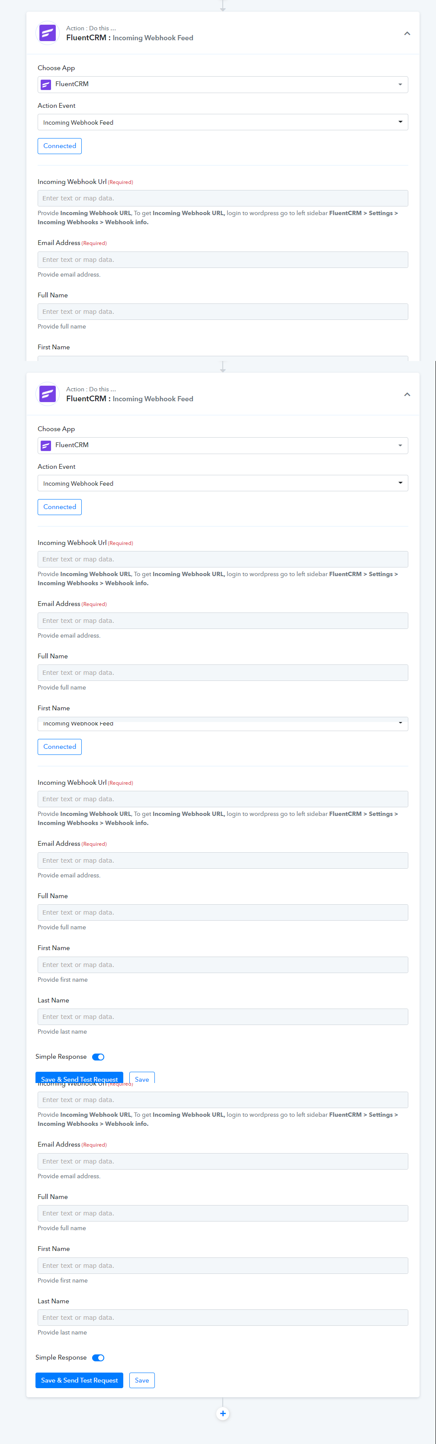436x1444 pixels.
Task: Open the first Choose App dropdown
Action: 223,85
